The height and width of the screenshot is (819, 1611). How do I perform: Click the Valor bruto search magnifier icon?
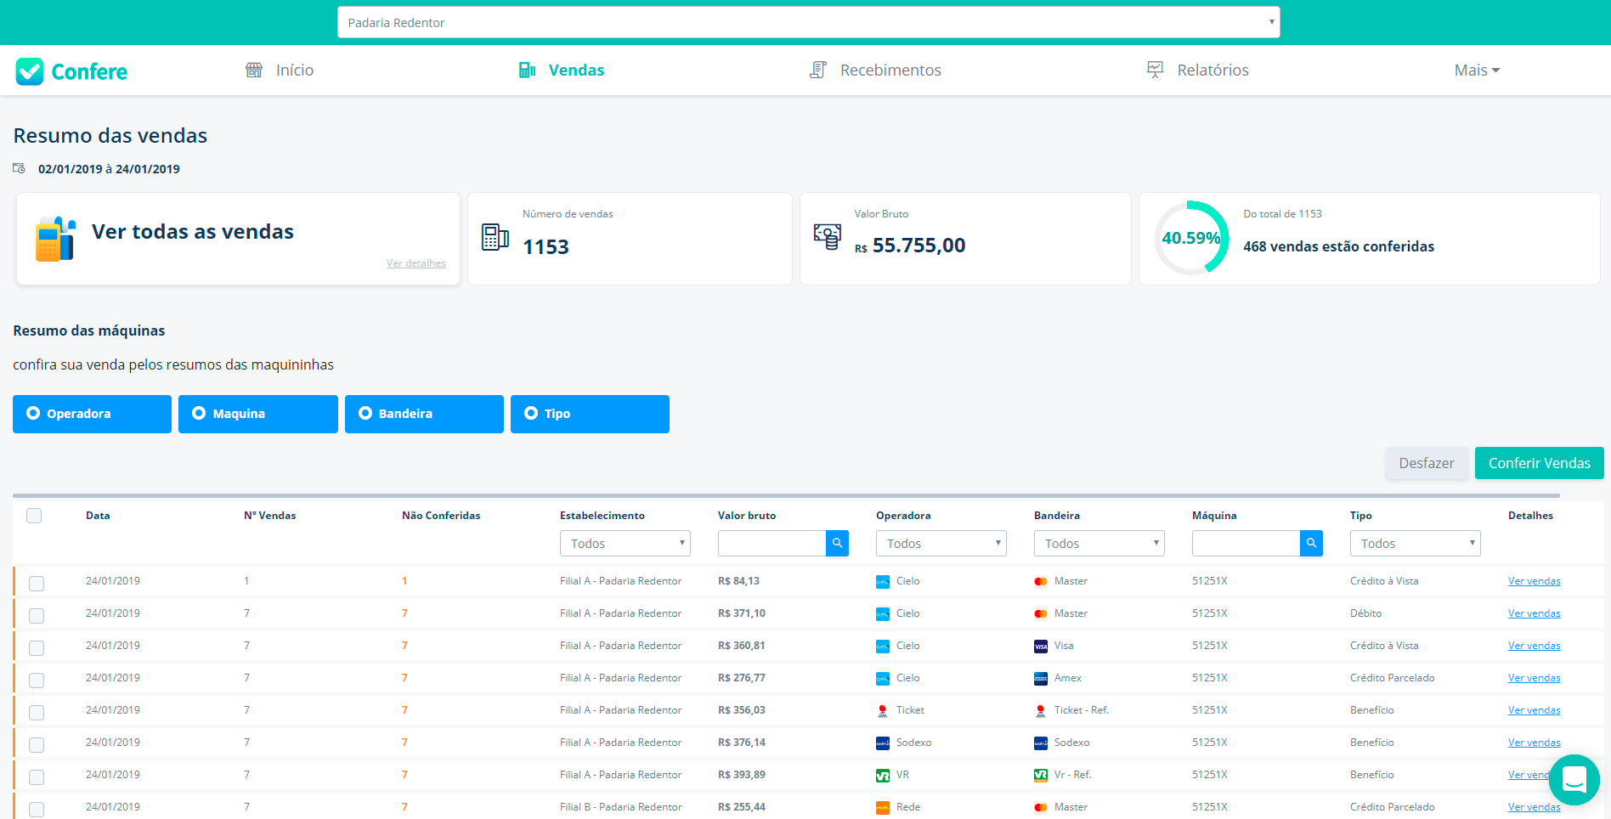click(837, 544)
